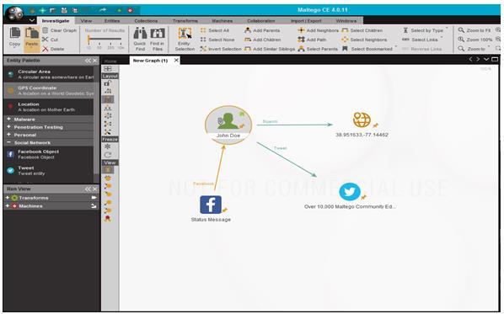Expand the Transforms tree in Run View

(8, 198)
